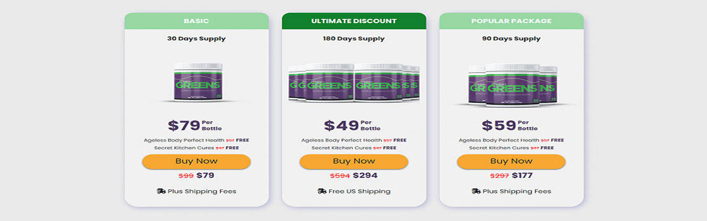707x221 pixels.
Task: Click the $177 discounted total price
Action: pyautogui.click(x=522, y=176)
